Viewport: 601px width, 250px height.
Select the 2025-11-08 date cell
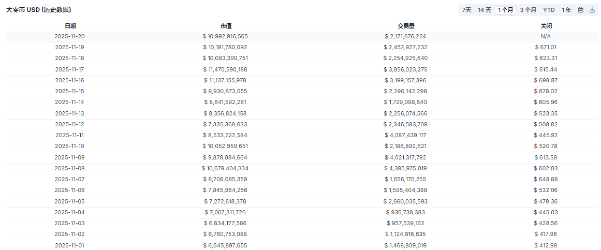pyautogui.click(x=69, y=168)
